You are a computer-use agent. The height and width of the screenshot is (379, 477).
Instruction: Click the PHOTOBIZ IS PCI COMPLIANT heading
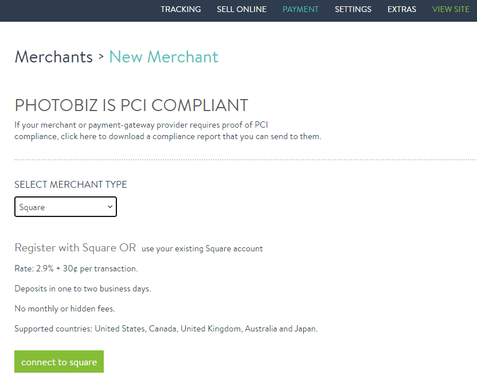(131, 105)
